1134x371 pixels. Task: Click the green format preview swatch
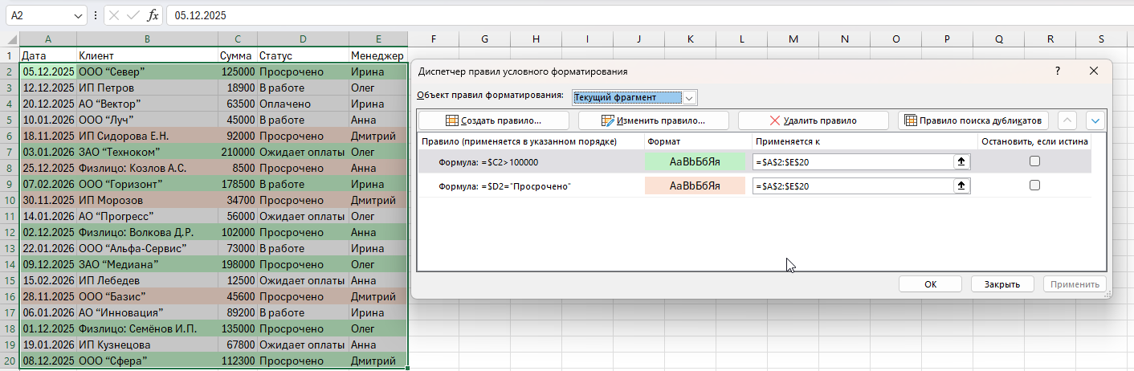tap(695, 161)
